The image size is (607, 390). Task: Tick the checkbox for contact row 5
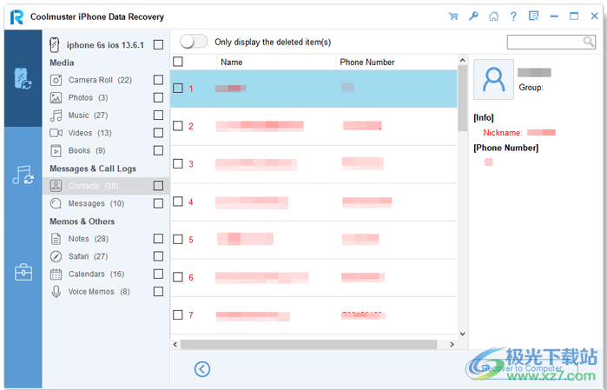click(x=178, y=240)
